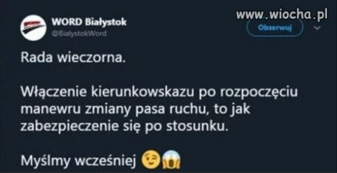
Task: Click the winking face emoji
Action: (x=151, y=160)
